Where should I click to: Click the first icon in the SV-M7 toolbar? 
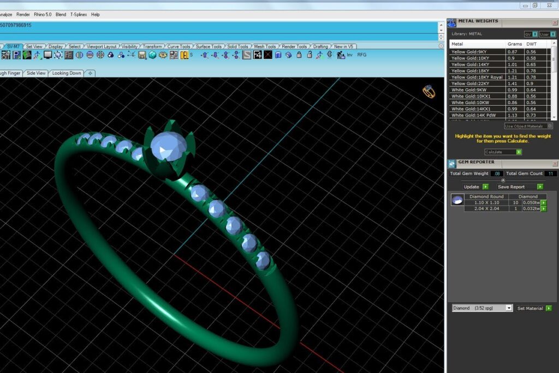point(5,55)
